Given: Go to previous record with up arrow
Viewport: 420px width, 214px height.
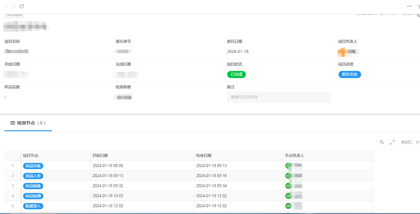Looking at the screenshot, I should [7, 6].
